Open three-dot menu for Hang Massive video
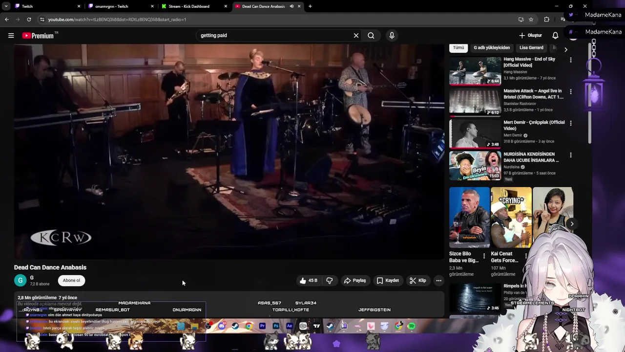This screenshot has height=352, width=625. [x=570, y=60]
